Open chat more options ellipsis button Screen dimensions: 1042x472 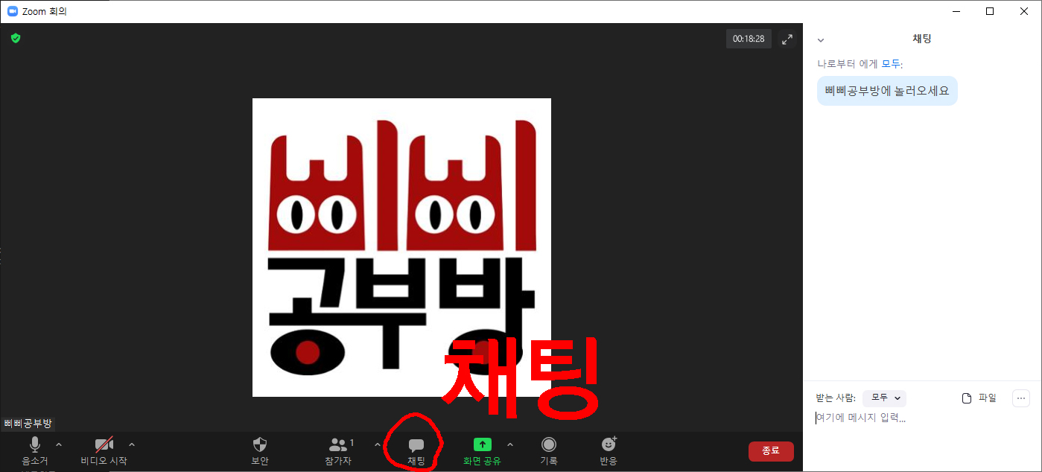point(1021,398)
